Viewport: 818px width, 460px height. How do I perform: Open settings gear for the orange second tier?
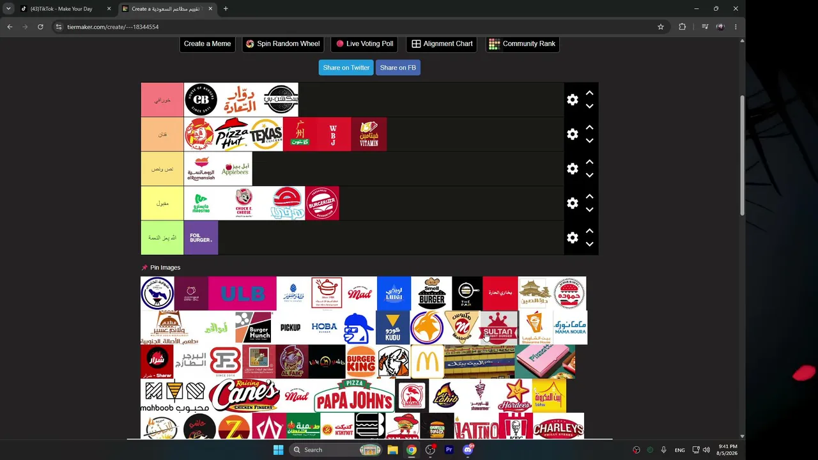tap(573, 134)
